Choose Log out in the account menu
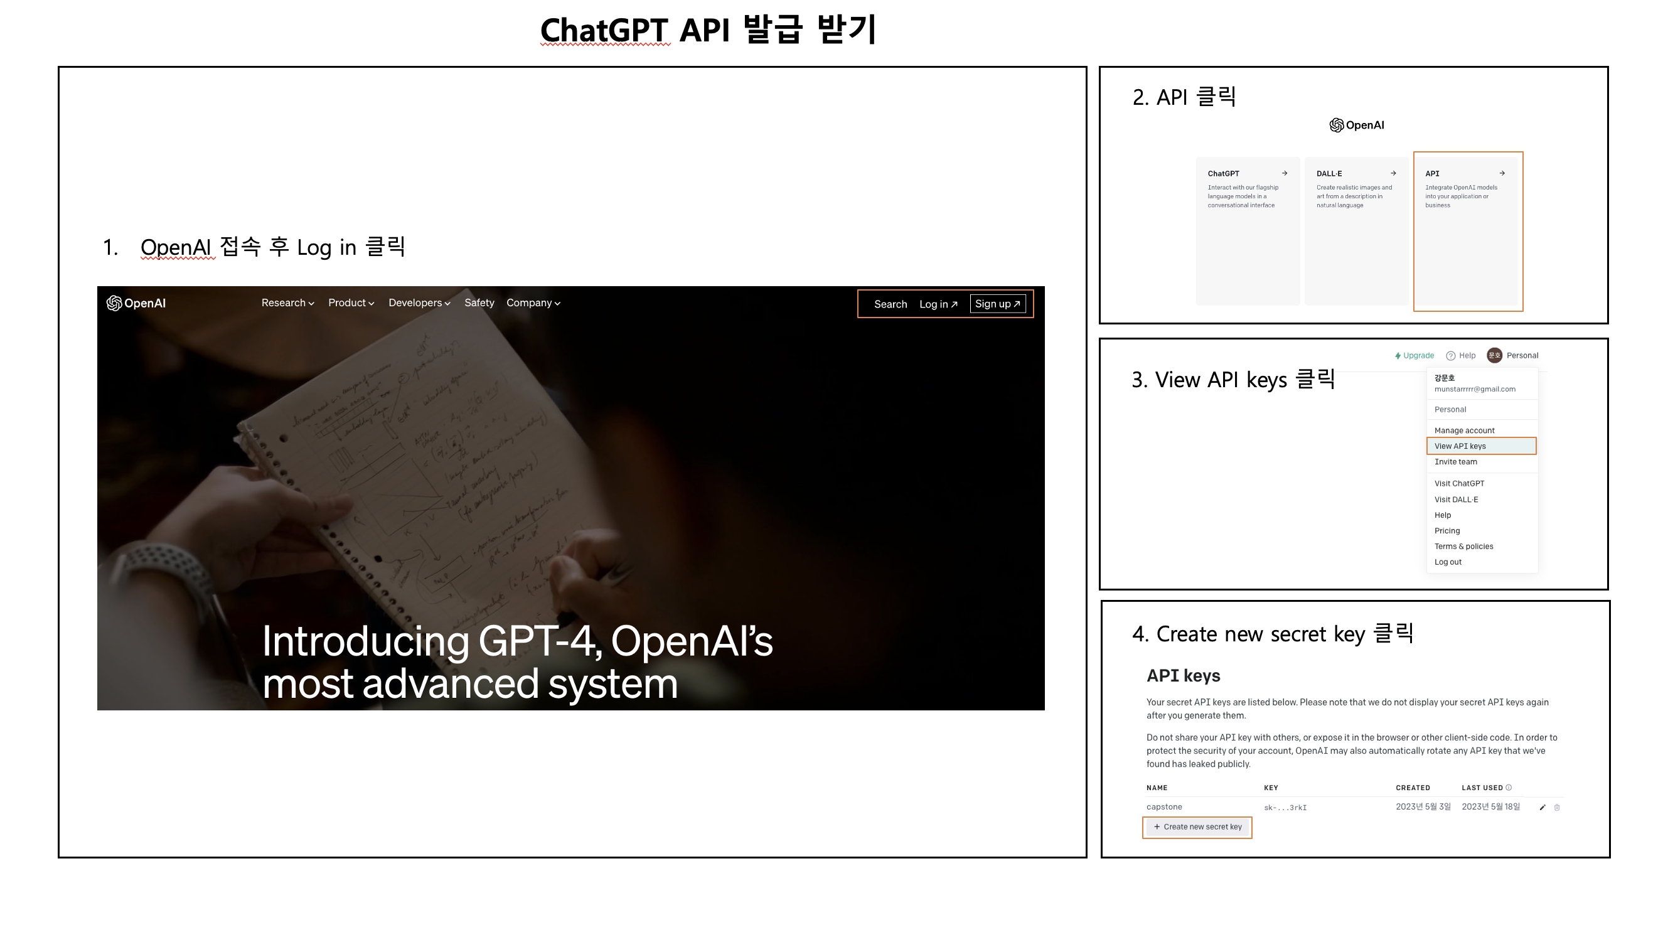This screenshot has height=925, width=1663. point(1448,562)
